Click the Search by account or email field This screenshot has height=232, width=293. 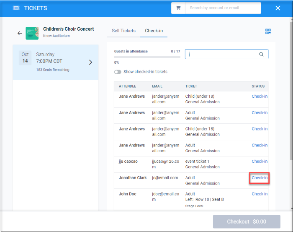tap(223, 8)
